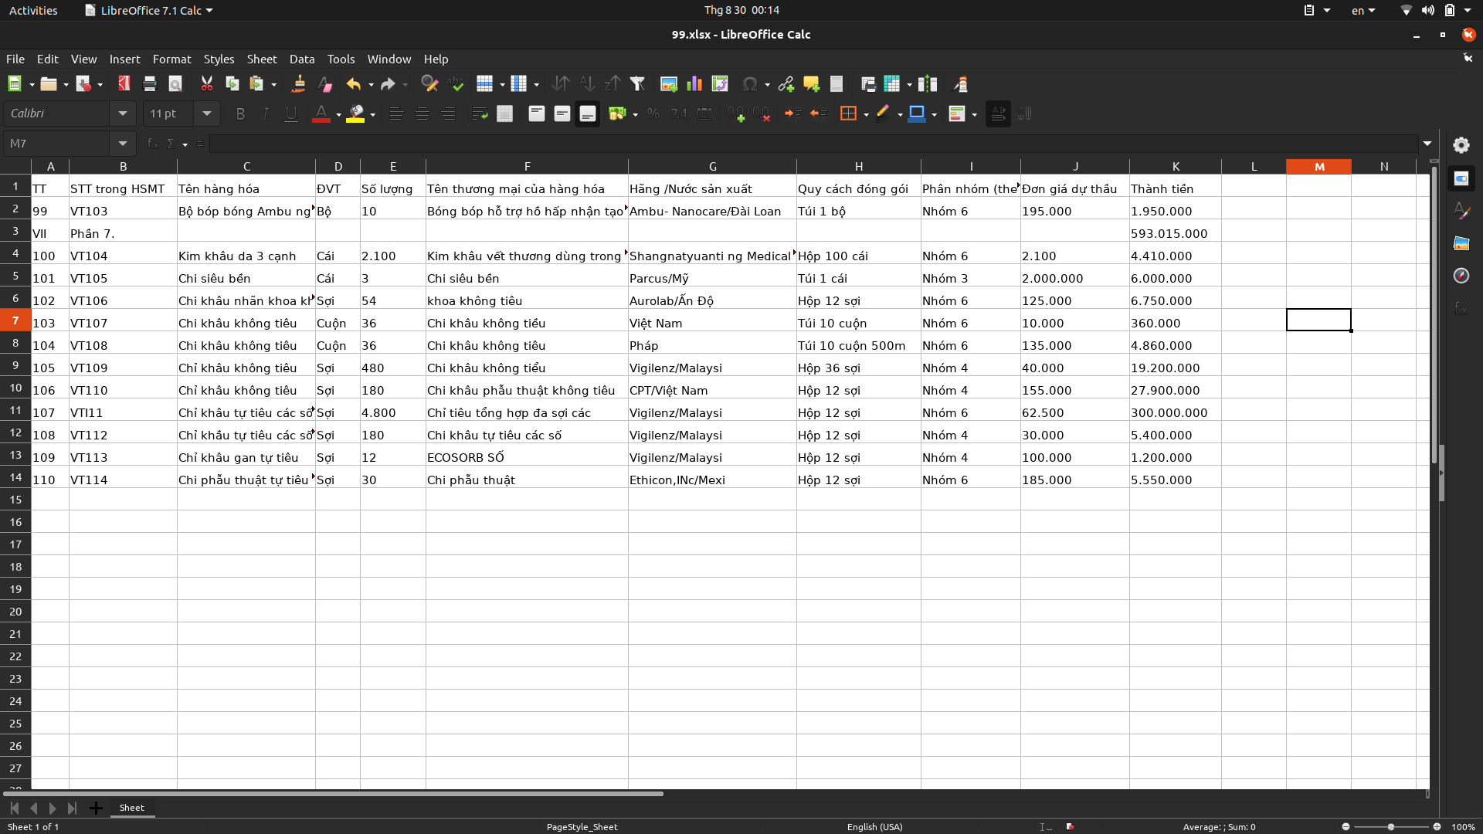1483x834 pixels.
Task: Expand the Calibri font name dropdown
Action: [x=123, y=114]
